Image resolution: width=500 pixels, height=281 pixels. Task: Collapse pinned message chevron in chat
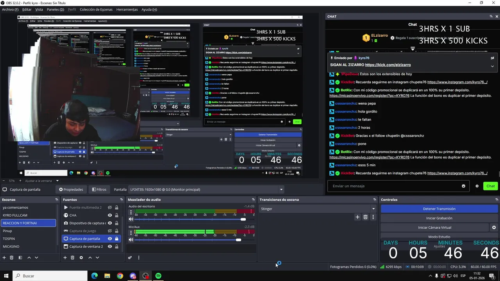(x=492, y=66)
